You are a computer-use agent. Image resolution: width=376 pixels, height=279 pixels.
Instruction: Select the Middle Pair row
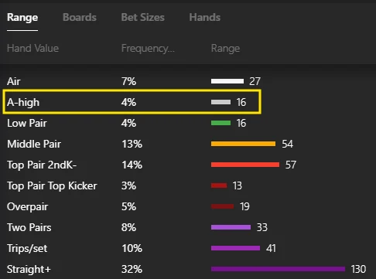coord(188,144)
